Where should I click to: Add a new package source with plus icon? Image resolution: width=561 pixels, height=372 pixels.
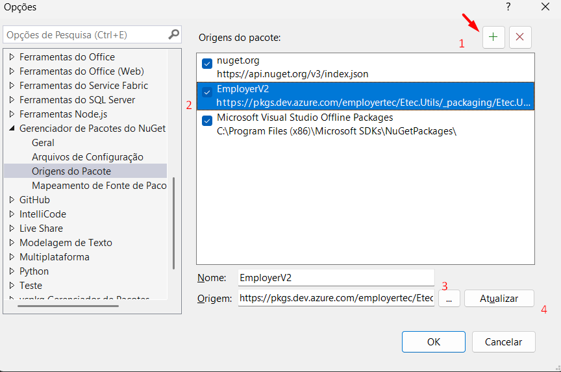[x=493, y=37]
